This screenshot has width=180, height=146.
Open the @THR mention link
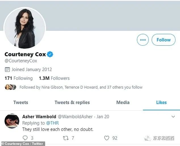(x=53, y=123)
